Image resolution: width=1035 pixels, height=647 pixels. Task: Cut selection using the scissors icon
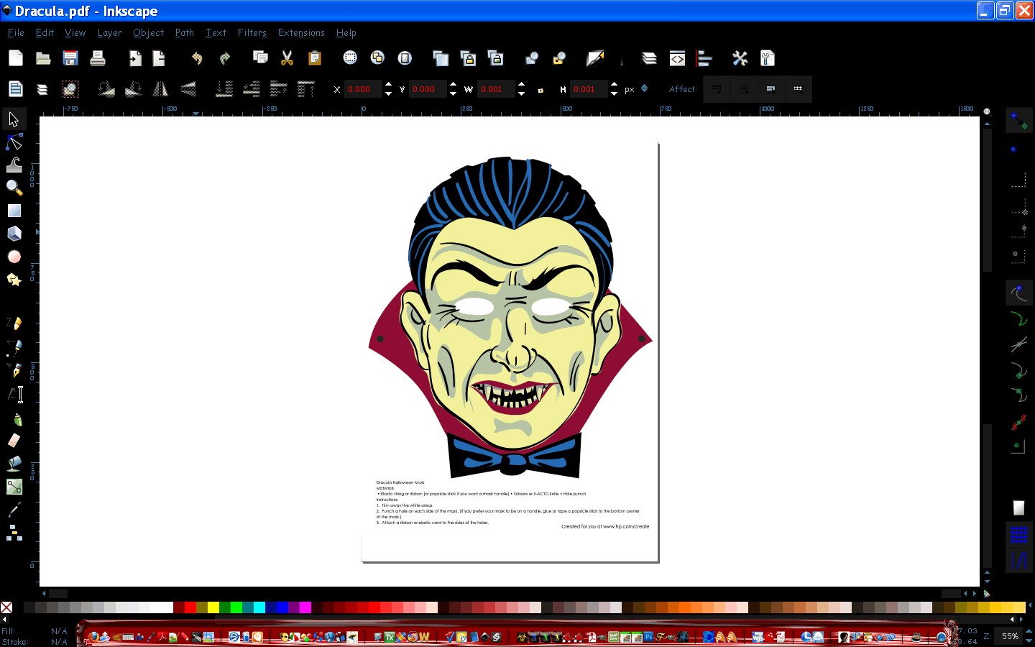tap(287, 58)
